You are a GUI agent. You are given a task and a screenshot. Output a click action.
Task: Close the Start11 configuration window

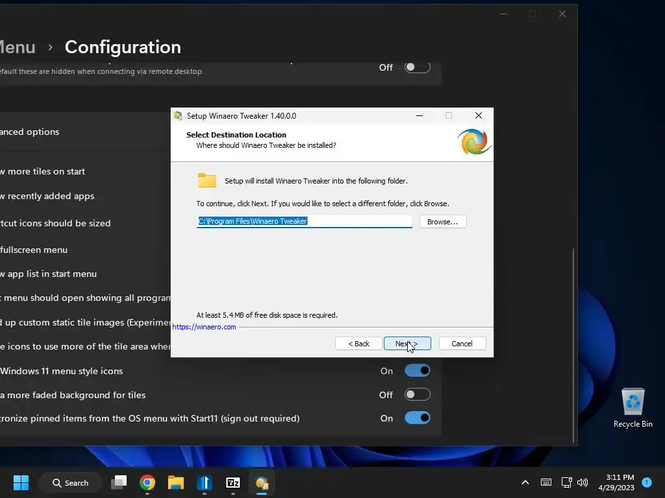pyautogui.click(x=562, y=14)
